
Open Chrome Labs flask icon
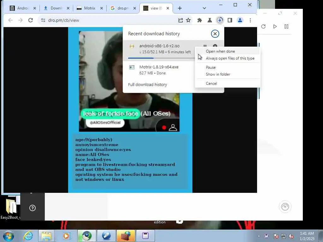pos(209,20)
